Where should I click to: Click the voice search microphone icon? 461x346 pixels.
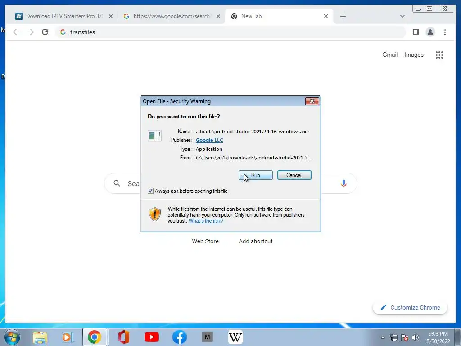pyautogui.click(x=343, y=183)
